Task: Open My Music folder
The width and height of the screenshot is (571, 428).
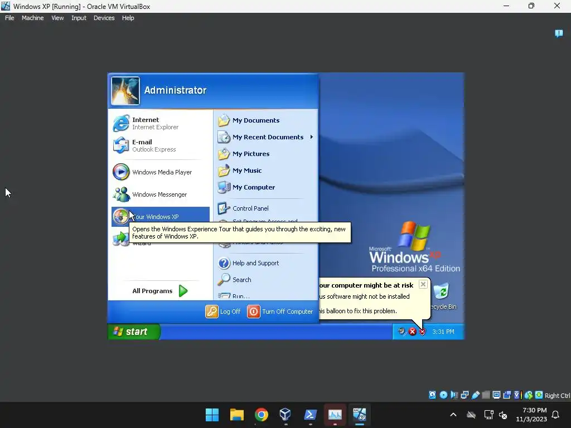Action: [266, 171]
